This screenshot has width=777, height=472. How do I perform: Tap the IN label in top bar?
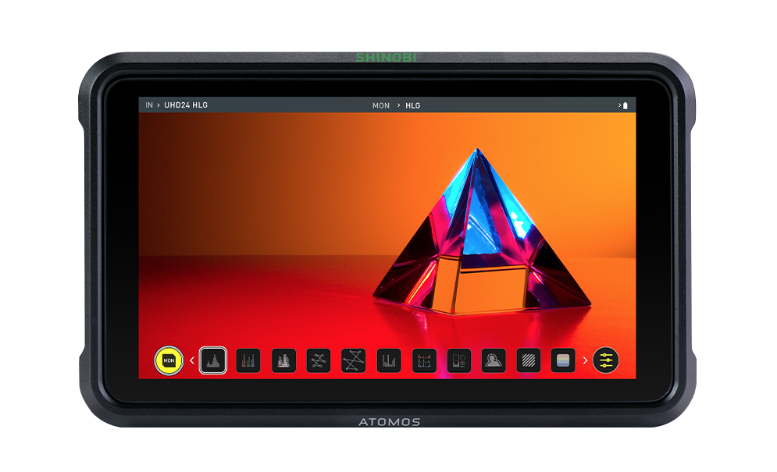tap(149, 105)
